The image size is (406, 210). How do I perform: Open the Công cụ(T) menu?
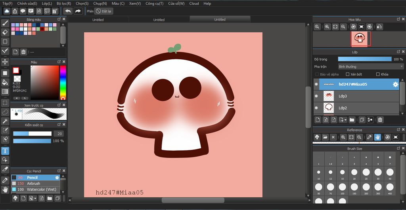click(x=155, y=4)
